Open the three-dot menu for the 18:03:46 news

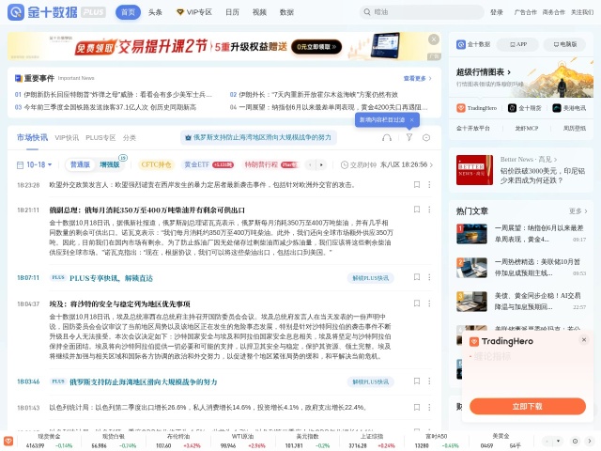429,381
